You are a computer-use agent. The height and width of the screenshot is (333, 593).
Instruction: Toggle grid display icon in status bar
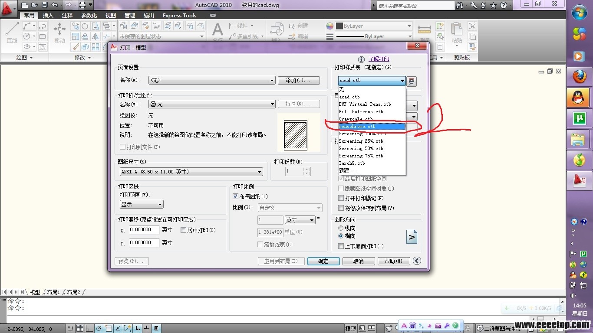pyautogui.click(x=80, y=328)
